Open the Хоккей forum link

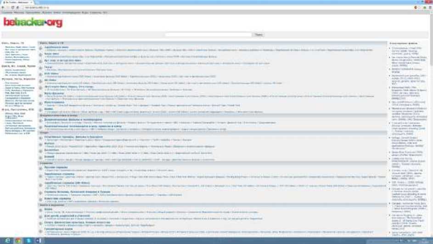49,157
